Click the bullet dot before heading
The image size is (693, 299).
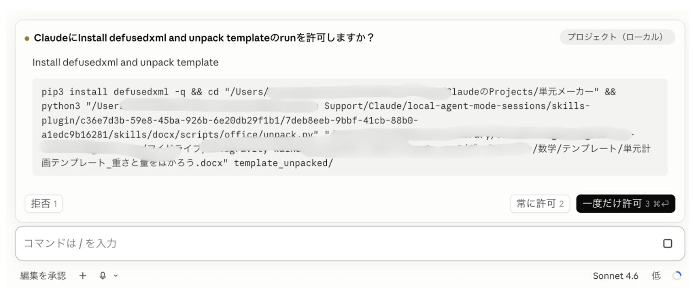click(x=27, y=38)
